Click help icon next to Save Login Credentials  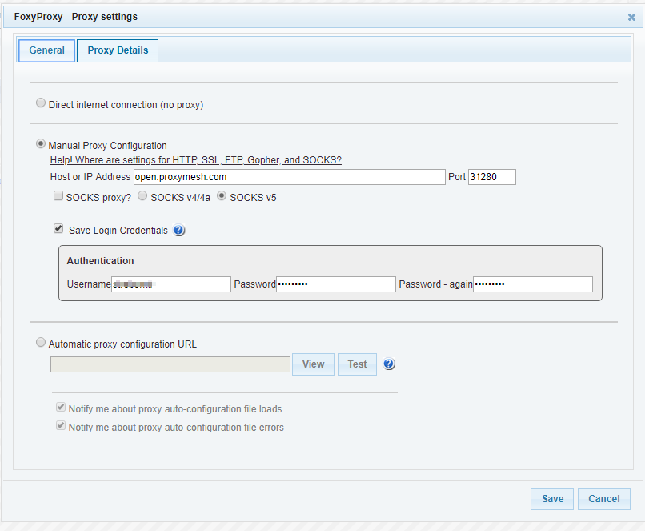click(x=179, y=231)
